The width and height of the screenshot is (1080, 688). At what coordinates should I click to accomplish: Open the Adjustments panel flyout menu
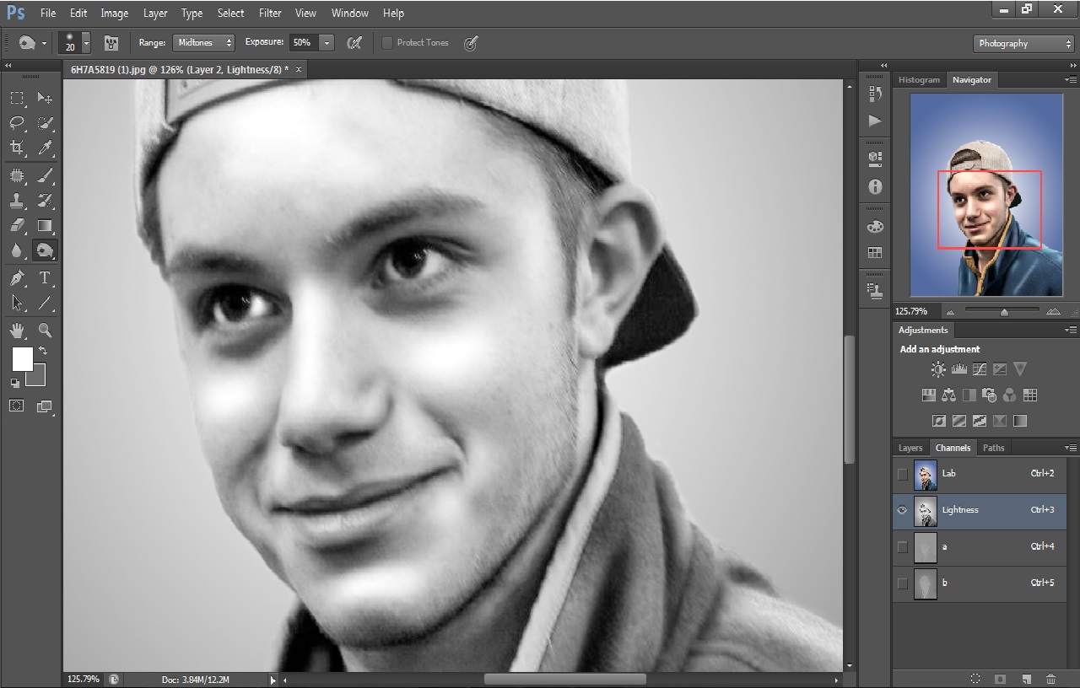[1070, 330]
